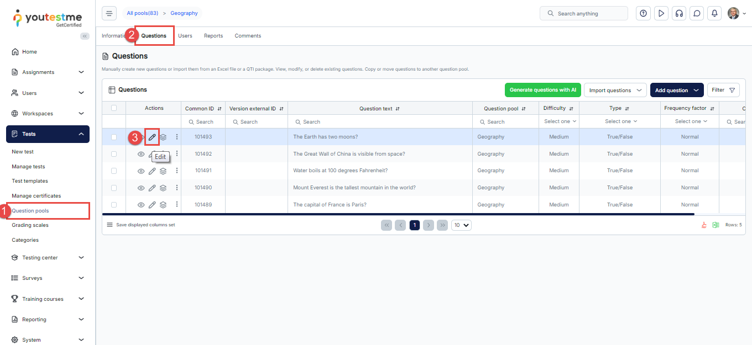Open the rows-per-page dropdown showing 10
This screenshot has height=345, width=752.
tap(461, 225)
